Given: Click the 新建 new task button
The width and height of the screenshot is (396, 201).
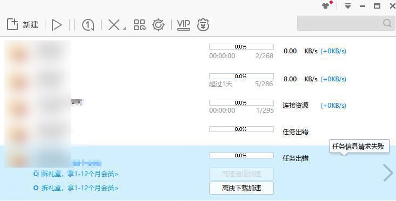Looking at the screenshot, I should pyautogui.click(x=23, y=25).
